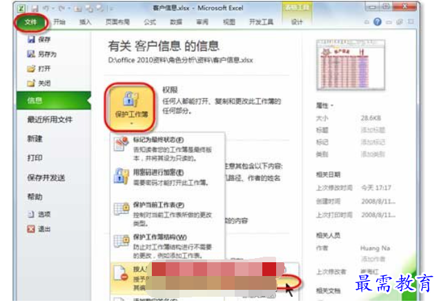Click the 相关人员 section heading
This screenshot has width=439, height=305.
coord(328,235)
